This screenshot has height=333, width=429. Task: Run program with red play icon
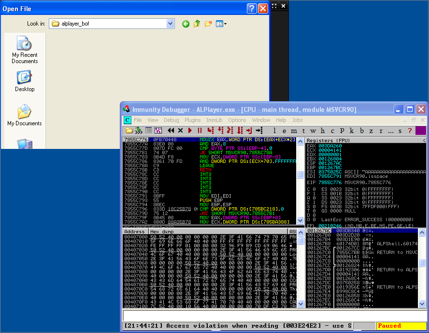click(x=190, y=131)
